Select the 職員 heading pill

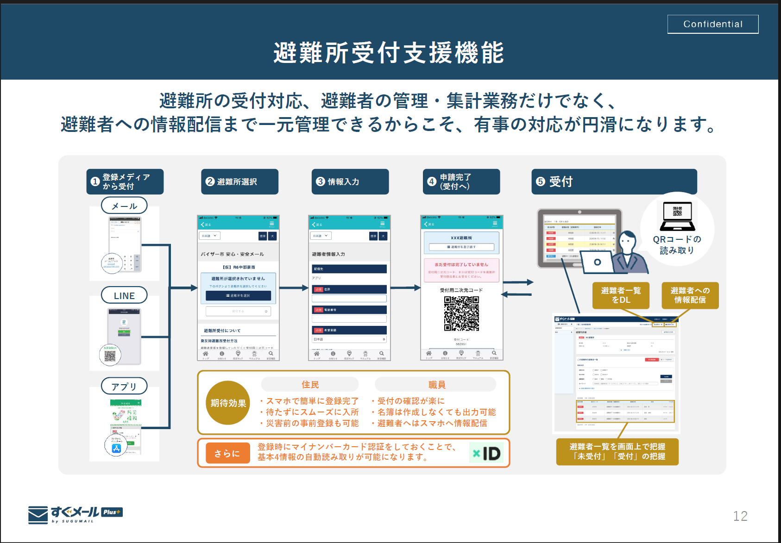click(436, 385)
